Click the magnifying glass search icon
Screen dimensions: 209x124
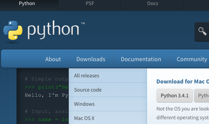coord(203,31)
